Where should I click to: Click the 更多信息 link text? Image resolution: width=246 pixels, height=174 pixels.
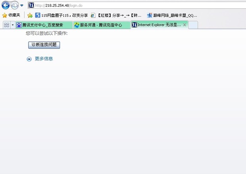pos(44,59)
